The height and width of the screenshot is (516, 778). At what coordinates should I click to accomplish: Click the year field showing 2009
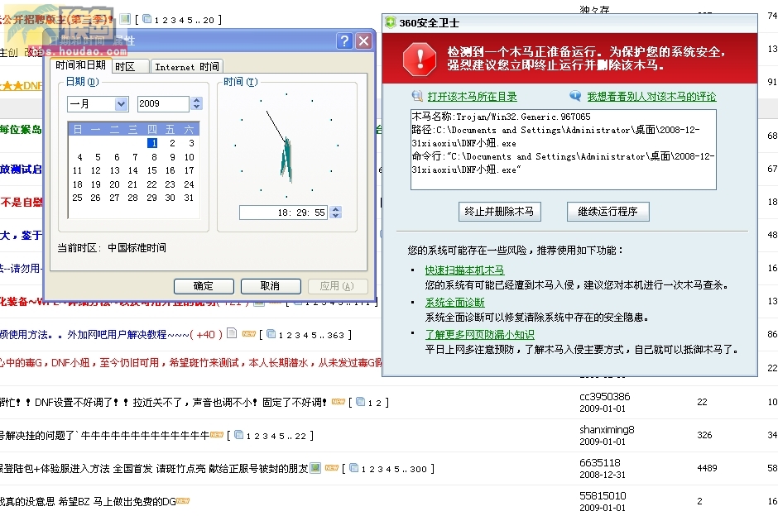(163, 103)
